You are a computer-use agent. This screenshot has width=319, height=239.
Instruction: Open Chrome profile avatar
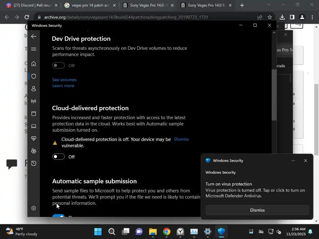point(302,17)
